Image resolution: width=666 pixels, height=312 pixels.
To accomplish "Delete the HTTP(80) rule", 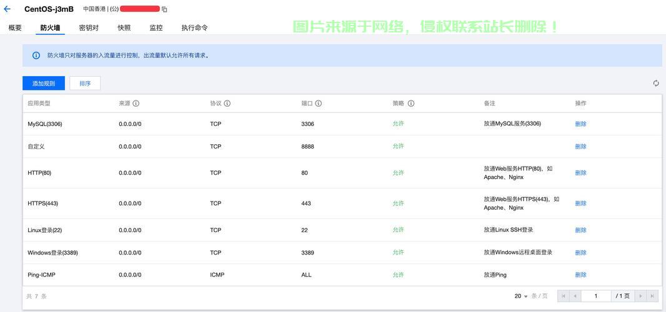I will 580,173.
